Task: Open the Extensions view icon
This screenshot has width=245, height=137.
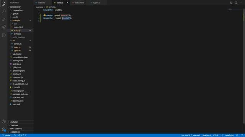Action: click(3, 27)
